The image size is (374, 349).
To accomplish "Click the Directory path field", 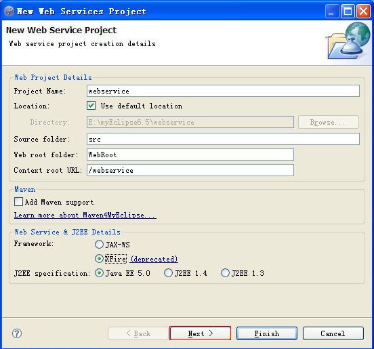I will [x=190, y=122].
